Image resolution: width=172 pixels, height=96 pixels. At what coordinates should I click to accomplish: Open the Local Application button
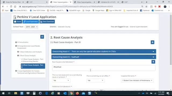pyautogui.click(x=31, y=22)
